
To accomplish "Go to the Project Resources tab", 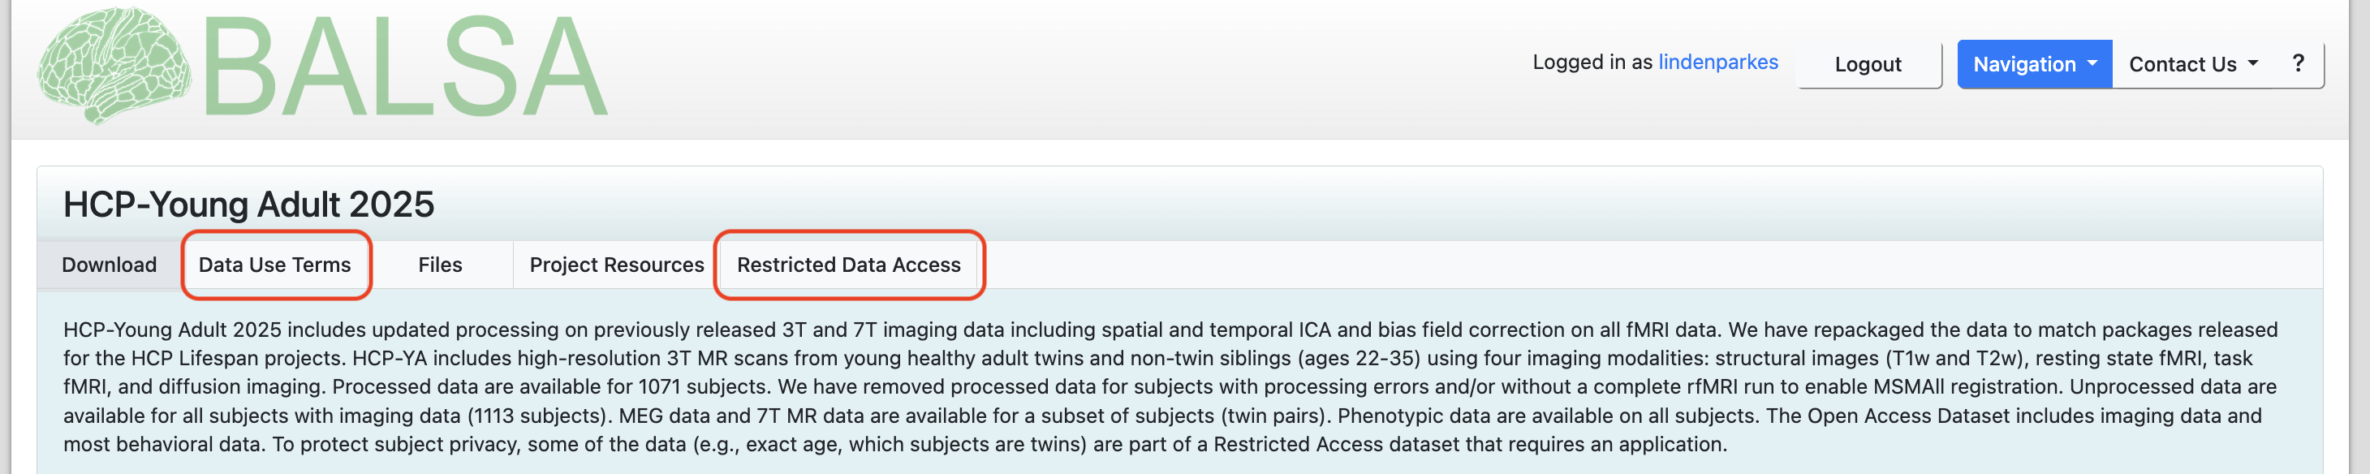I will point(616,265).
